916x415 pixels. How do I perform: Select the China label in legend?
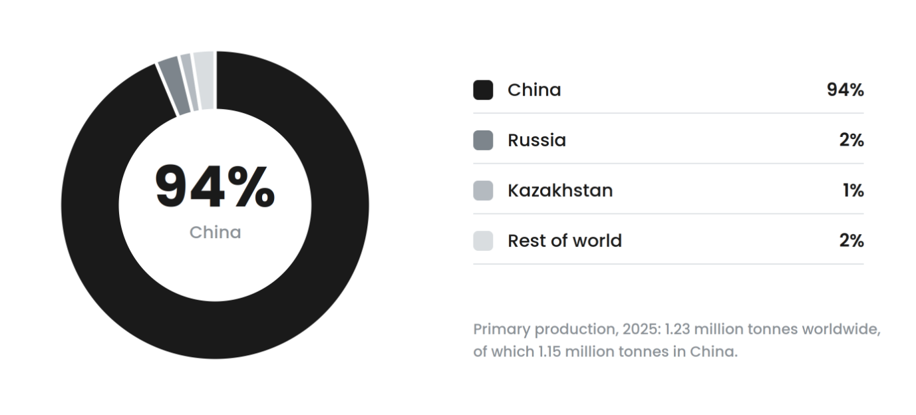[x=534, y=90]
